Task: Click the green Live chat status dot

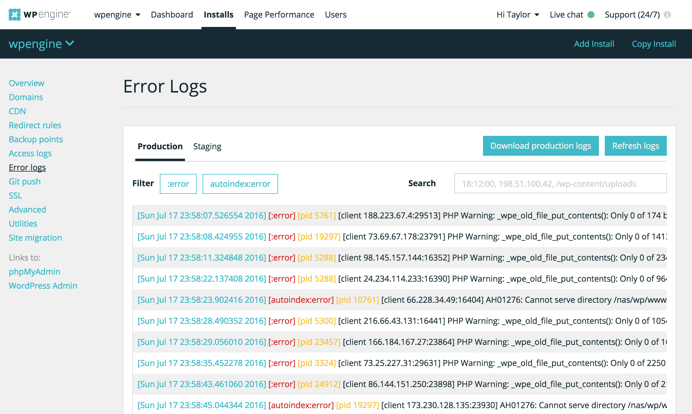Action: pyautogui.click(x=591, y=15)
